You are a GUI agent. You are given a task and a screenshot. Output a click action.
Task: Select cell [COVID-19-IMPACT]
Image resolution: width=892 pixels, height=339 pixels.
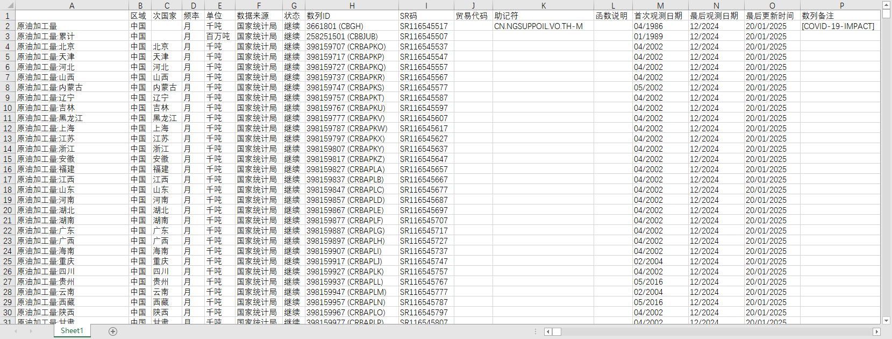tap(841, 26)
